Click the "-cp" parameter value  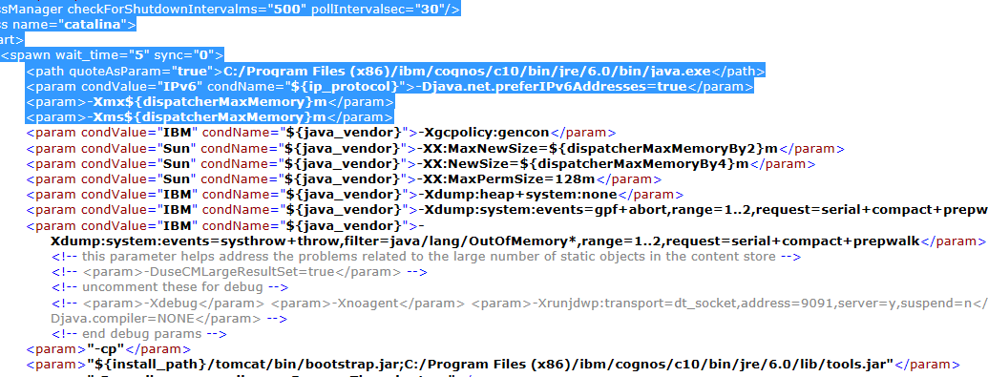pyautogui.click(x=106, y=349)
